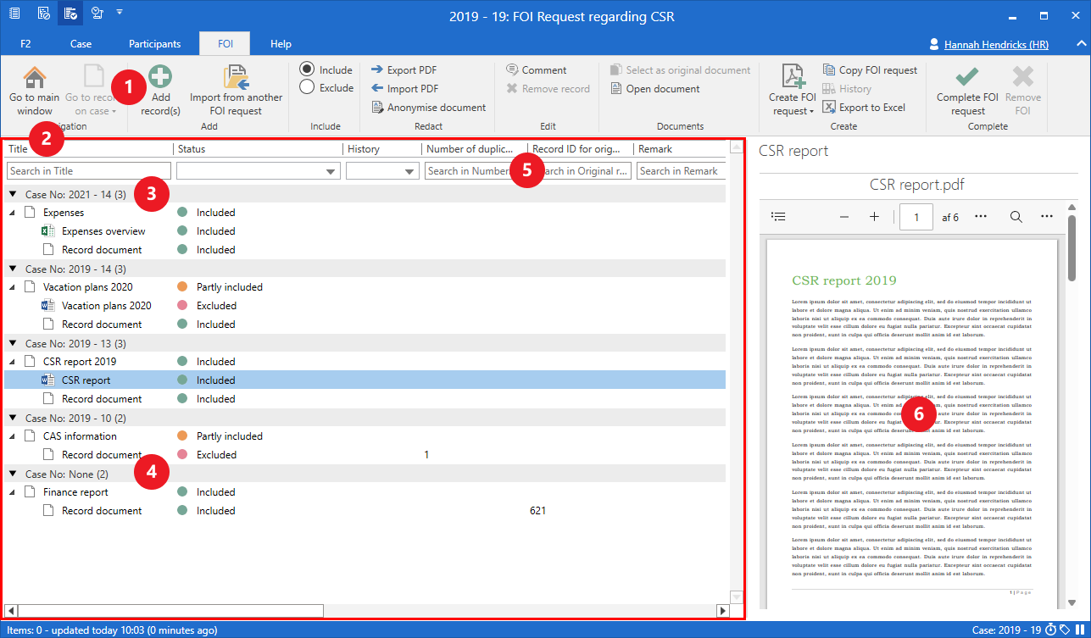Image resolution: width=1091 pixels, height=638 pixels.
Task: Click the Go to main window icon
Action: [x=35, y=78]
